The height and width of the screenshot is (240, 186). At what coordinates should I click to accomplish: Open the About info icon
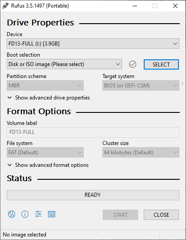point(25,214)
